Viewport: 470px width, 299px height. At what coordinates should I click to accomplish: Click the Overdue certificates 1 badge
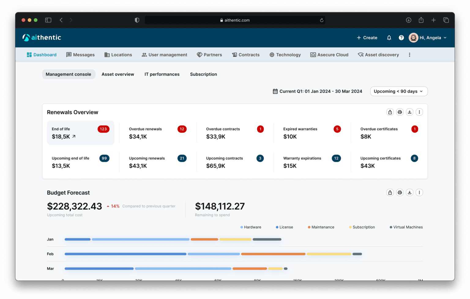(x=415, y=129)
